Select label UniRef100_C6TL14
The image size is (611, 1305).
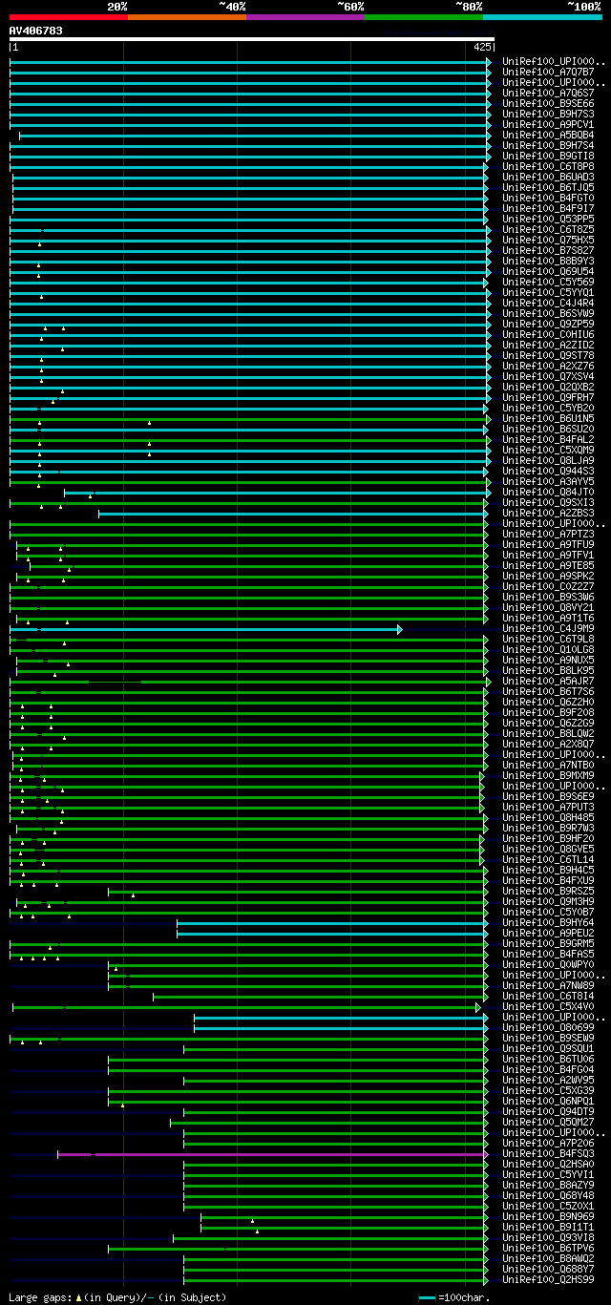pos(548,860)
